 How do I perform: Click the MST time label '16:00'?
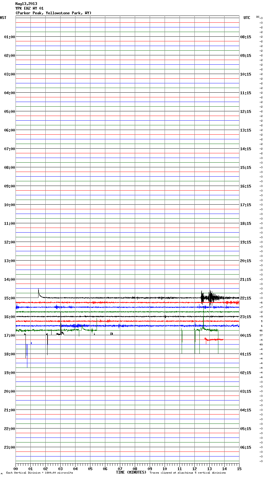(x=9, y=317)
